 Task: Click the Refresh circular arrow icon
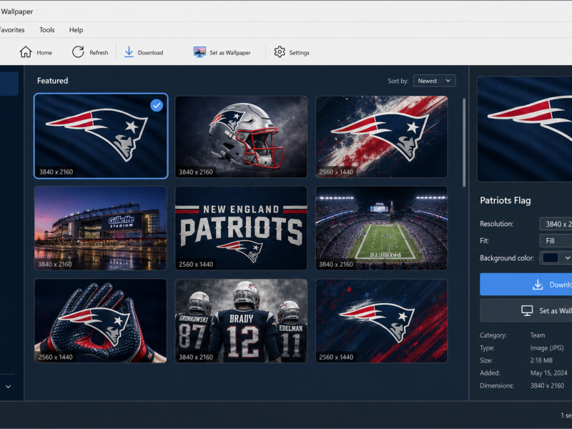tap(78, 52)
